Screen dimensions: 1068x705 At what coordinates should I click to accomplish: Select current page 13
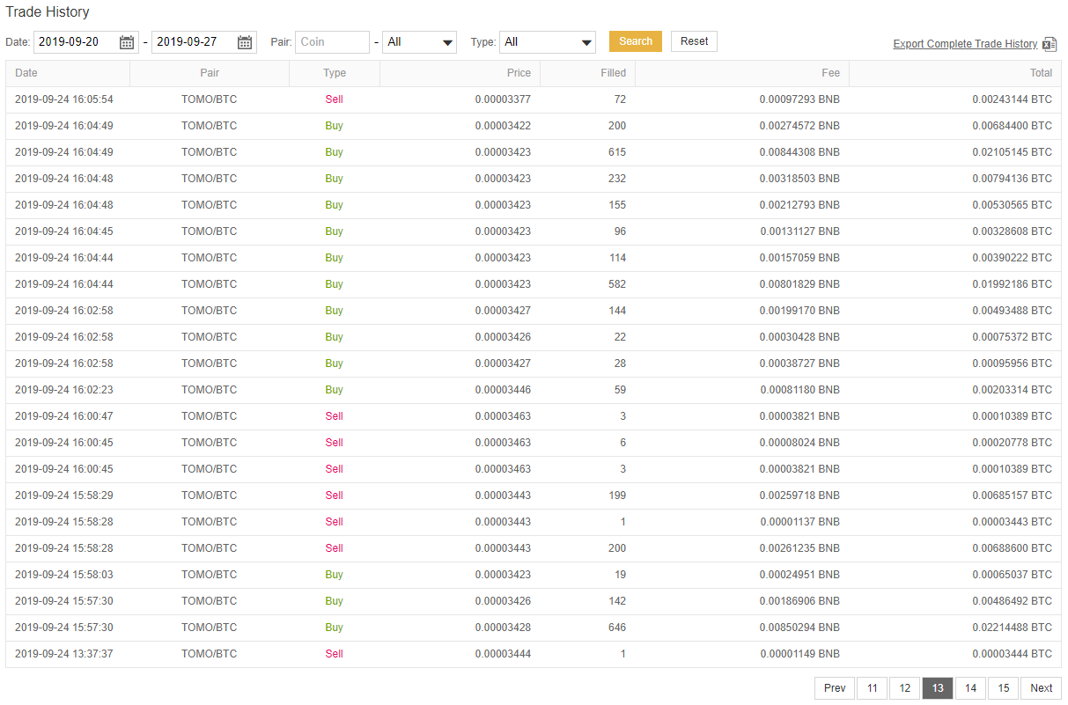pyautogui.click(x=938, y=688)
